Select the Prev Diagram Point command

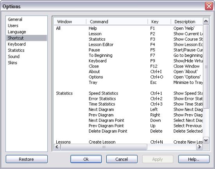coord(106,126)
